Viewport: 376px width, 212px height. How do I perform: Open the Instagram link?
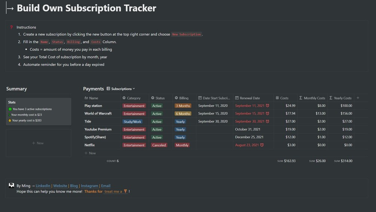(89, 186)
